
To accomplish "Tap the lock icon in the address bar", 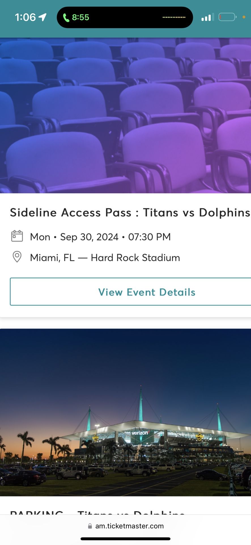I will pyautogui.click(x=90, y=526).
